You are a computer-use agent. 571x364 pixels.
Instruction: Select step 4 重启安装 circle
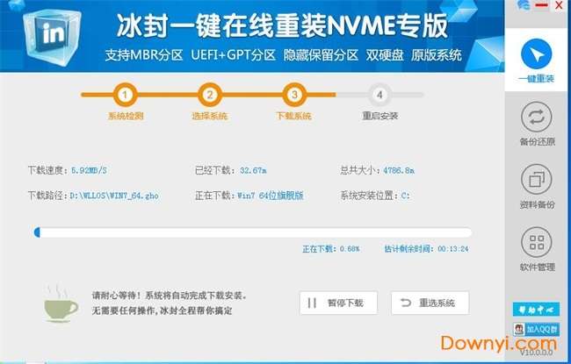pyautogui.click(x=379, y=95)
